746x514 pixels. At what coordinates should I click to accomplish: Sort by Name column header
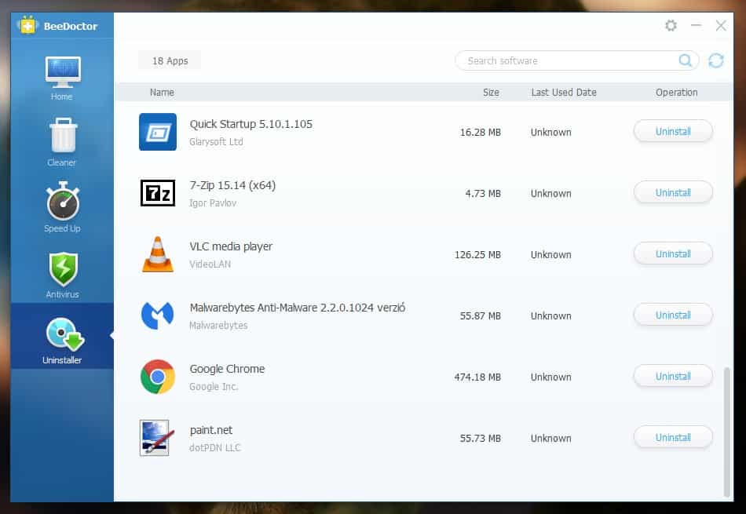pyautogui.click(x=162, y=93)
